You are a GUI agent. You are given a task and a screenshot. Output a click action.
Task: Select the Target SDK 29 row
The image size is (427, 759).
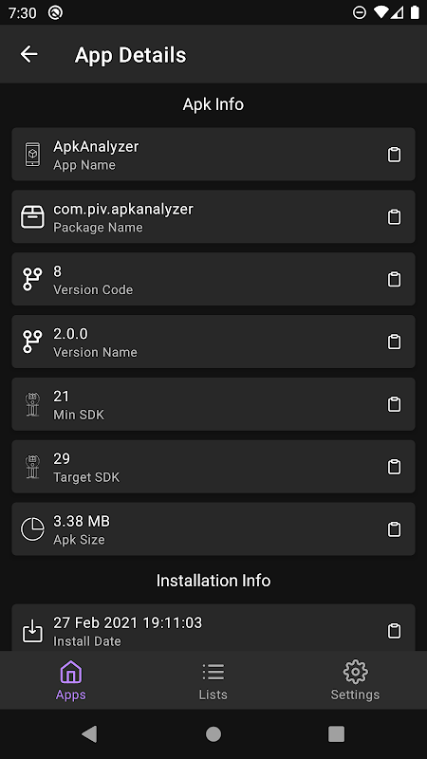[213, 467]
